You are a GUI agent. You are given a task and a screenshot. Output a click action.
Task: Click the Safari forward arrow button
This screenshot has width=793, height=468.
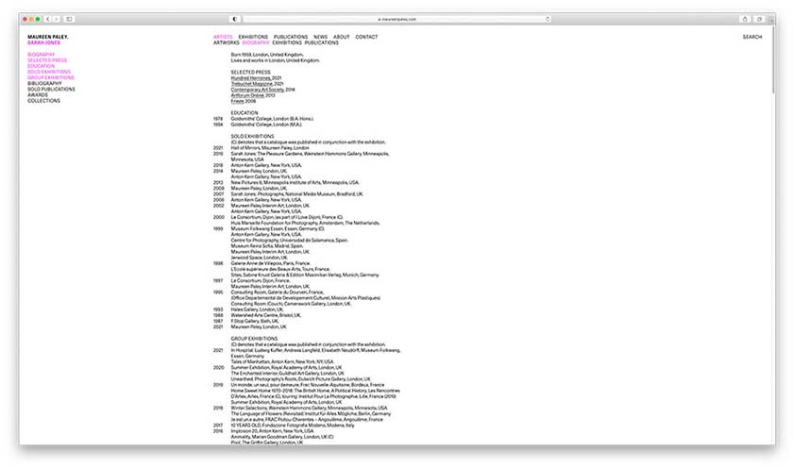click(x=56, y=19)
